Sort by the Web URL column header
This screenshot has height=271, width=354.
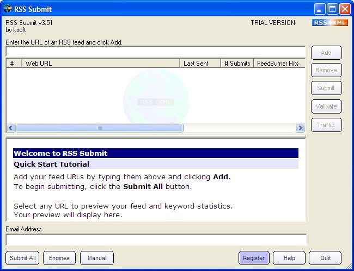point(101,63)
